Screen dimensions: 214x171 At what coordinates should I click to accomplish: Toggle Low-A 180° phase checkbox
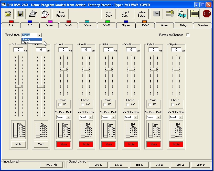click(60, 104)
